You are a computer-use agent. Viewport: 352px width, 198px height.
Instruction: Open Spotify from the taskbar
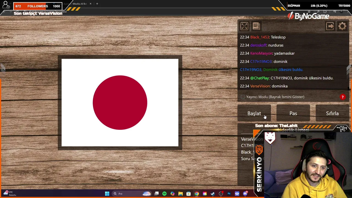(x=164, y=194)
